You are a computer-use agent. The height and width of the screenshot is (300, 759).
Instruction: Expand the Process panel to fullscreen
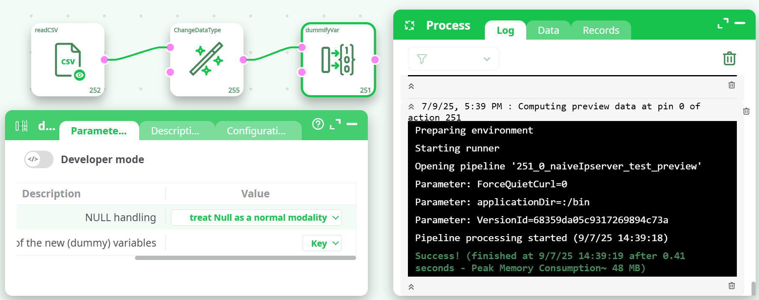[x=723, y=23]
